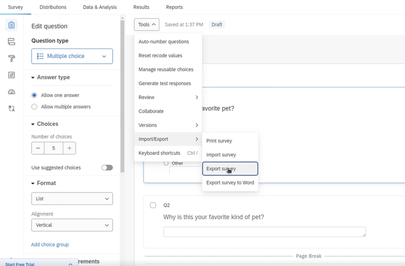Switch to the Data & Analysis tab
405x266 pixels.
coord(100,7)
